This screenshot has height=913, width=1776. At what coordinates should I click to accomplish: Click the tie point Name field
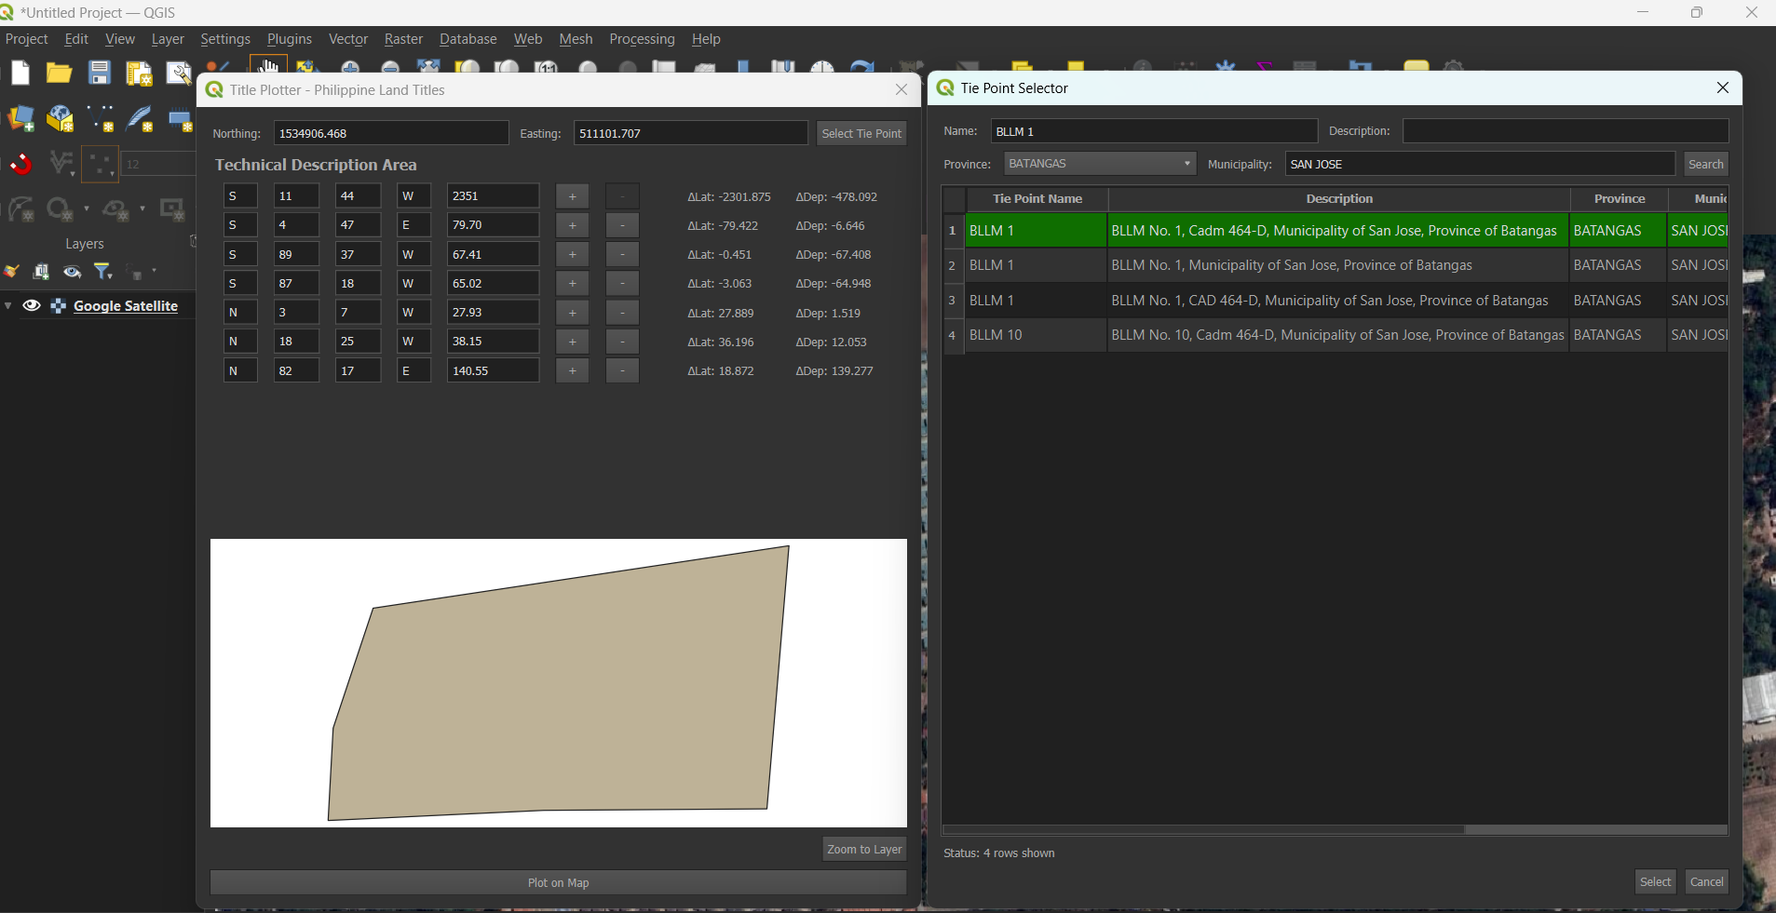(1154, 131)
